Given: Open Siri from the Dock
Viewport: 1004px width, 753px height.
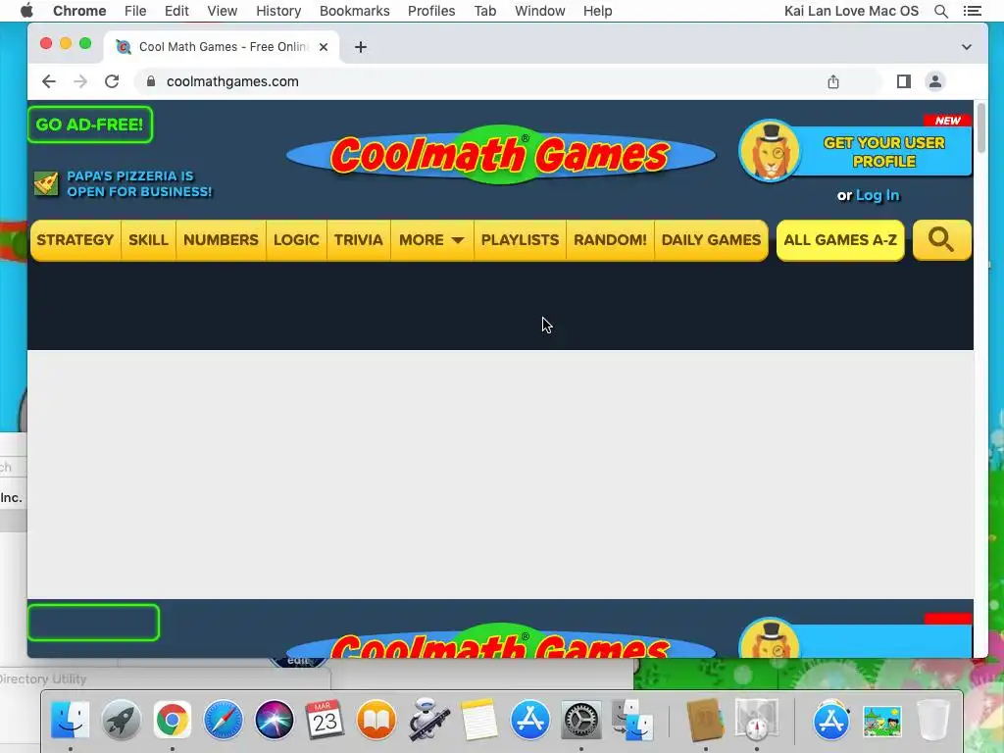Looking at the screenshot, I should (275, 720).
